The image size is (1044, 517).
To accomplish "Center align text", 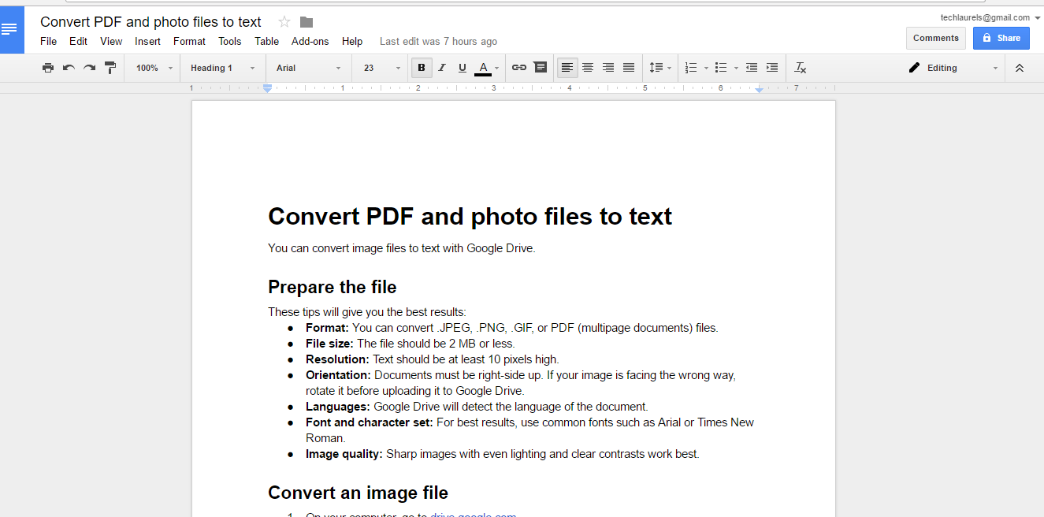I will (x=588, y=68).
